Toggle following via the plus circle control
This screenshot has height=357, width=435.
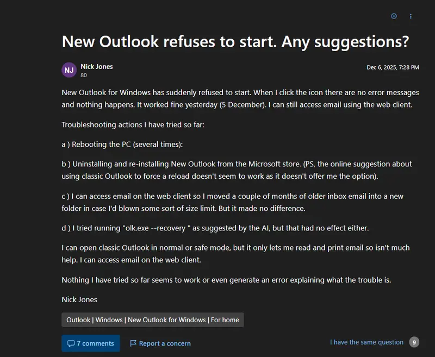394,16
